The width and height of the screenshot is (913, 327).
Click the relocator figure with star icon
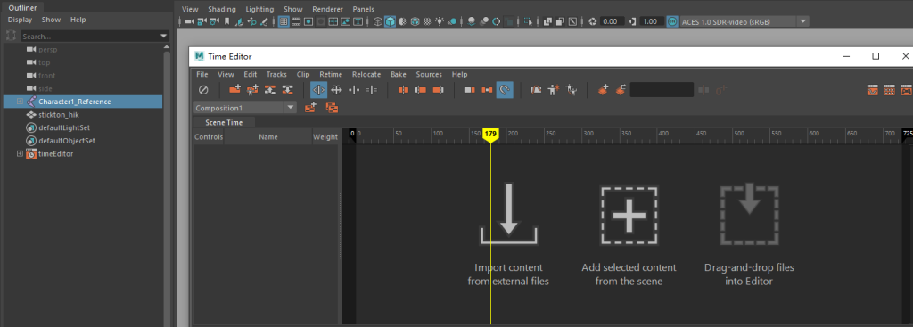pyautogui.click(x=554, y=90)
